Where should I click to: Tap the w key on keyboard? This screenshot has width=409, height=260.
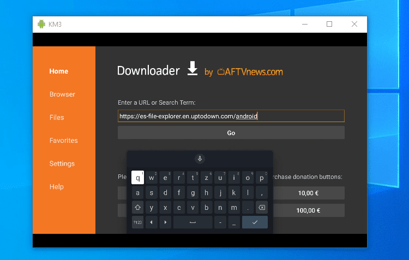click(x=152, y=178)
